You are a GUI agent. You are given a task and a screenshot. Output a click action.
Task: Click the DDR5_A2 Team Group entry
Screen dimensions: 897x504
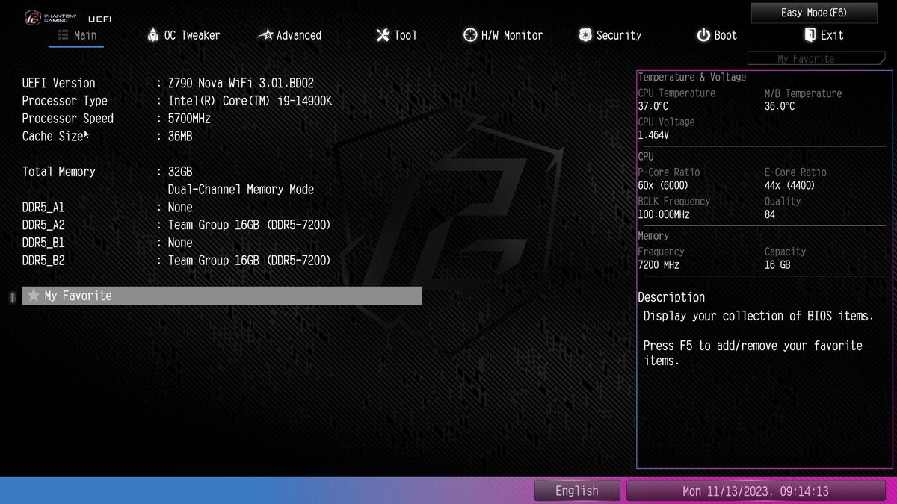pos(249,225)
